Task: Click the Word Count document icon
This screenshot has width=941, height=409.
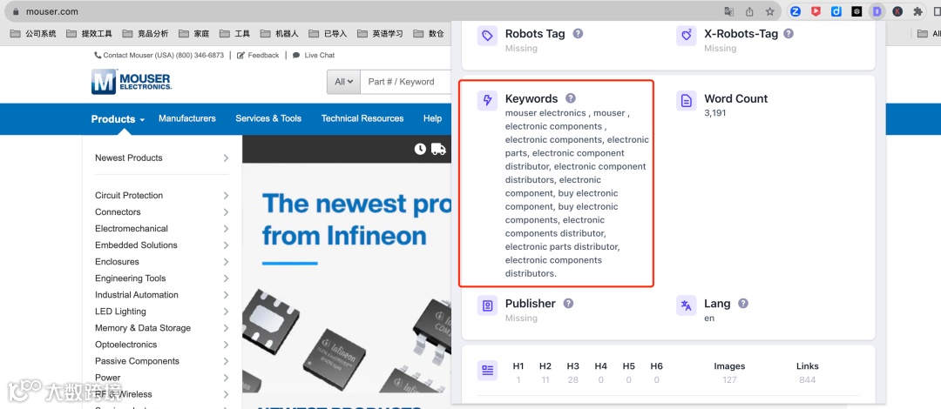Action: tap(686, 100)
